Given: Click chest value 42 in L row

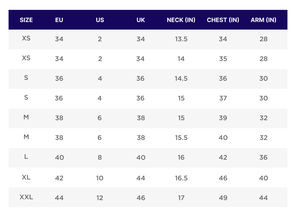Looking at the screenshot, I should point(223,157).
